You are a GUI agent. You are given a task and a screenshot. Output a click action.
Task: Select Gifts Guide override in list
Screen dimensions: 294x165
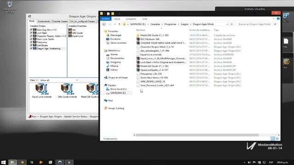click(77, 33)
